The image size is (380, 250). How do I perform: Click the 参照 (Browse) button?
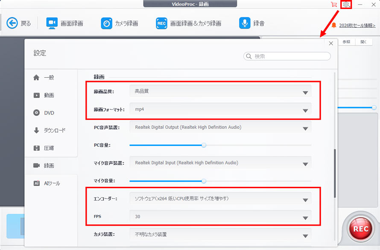346,42
